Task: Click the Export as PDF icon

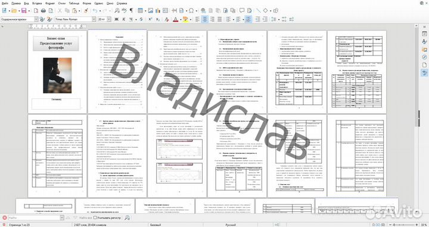Action: click(x=36, y=11)
